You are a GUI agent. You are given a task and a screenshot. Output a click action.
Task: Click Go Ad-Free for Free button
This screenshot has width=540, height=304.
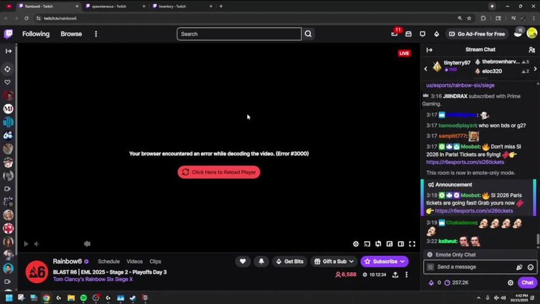(x=477, y=34)
